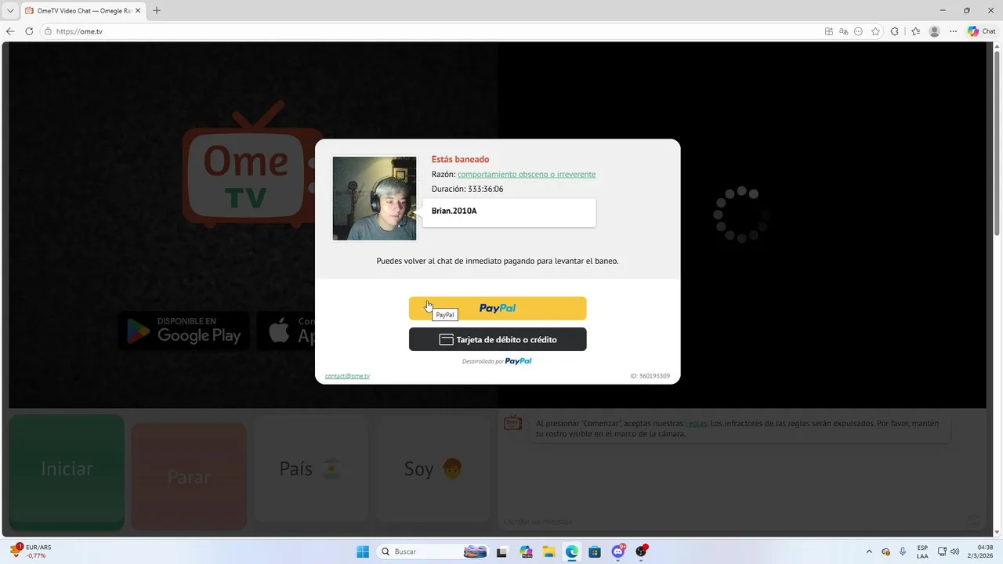Open Edge settings and more menu
This screenshot has width=1003, height=564.
954,31
